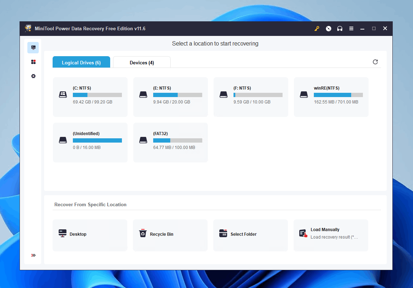
Task: Open the utilities grid sidebar icon
Action: [x=33, y=62]
